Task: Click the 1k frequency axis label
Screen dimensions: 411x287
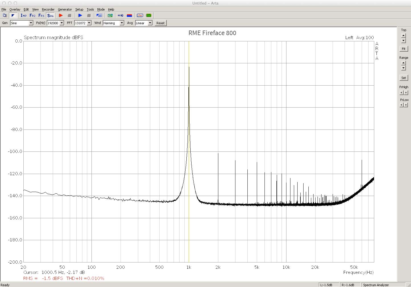Action: coord(189,267)
